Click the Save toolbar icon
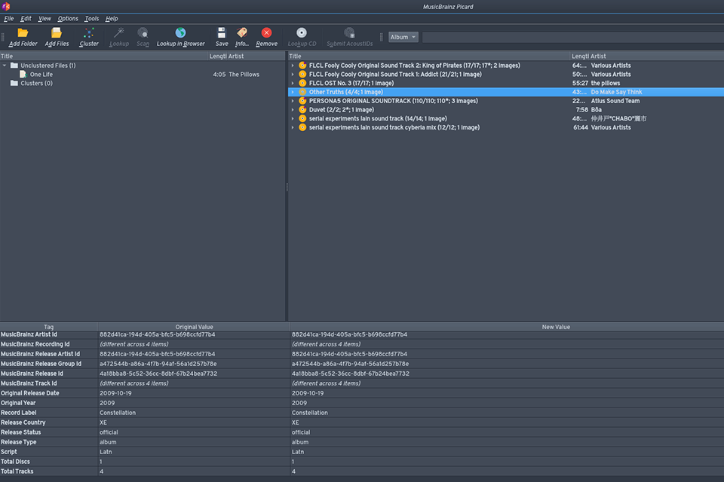The width and height of the screenshot is (724, 482). 221,33
